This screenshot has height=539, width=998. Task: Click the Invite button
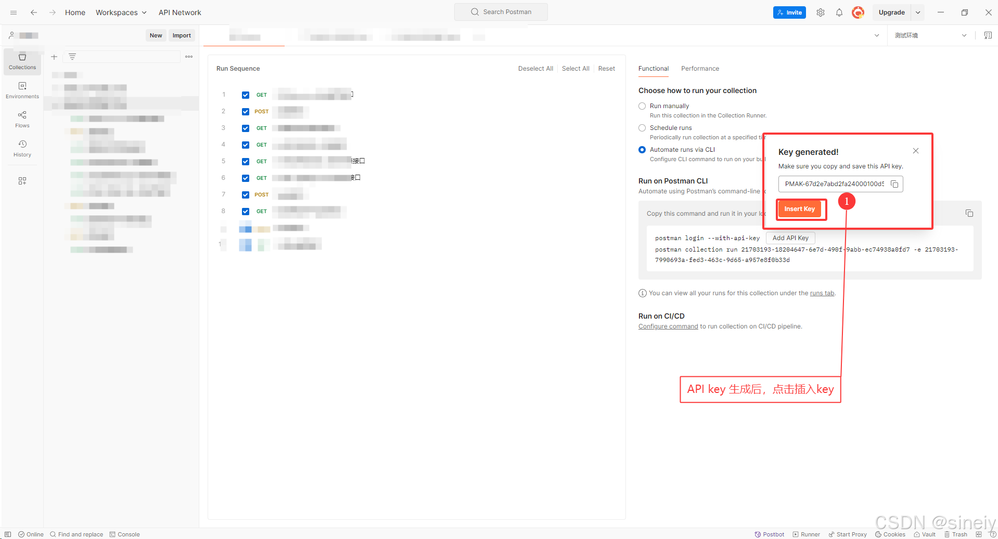point(789,12)
